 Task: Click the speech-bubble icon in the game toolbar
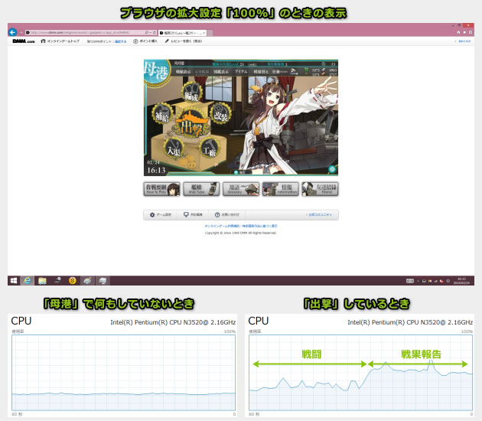[186, 214]
